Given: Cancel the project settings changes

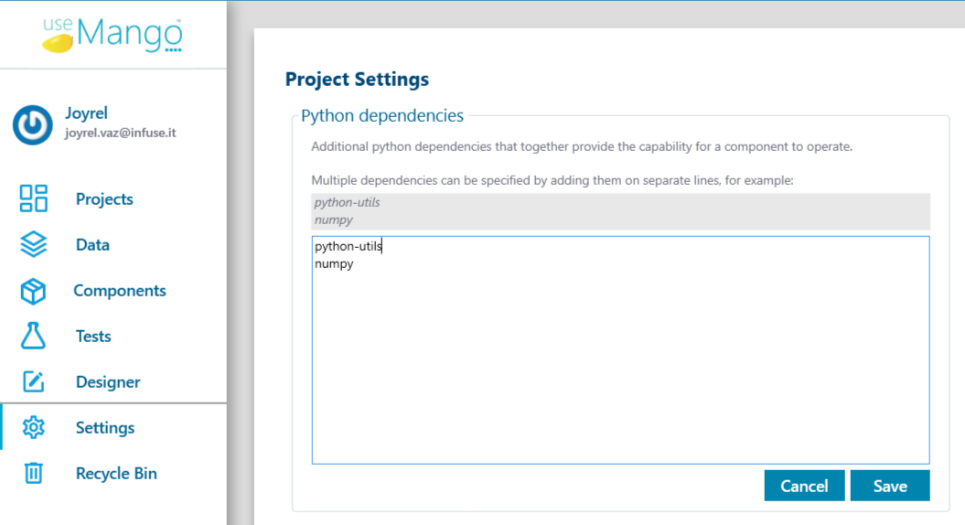Looking at the screenshot, I should point(804,486).
